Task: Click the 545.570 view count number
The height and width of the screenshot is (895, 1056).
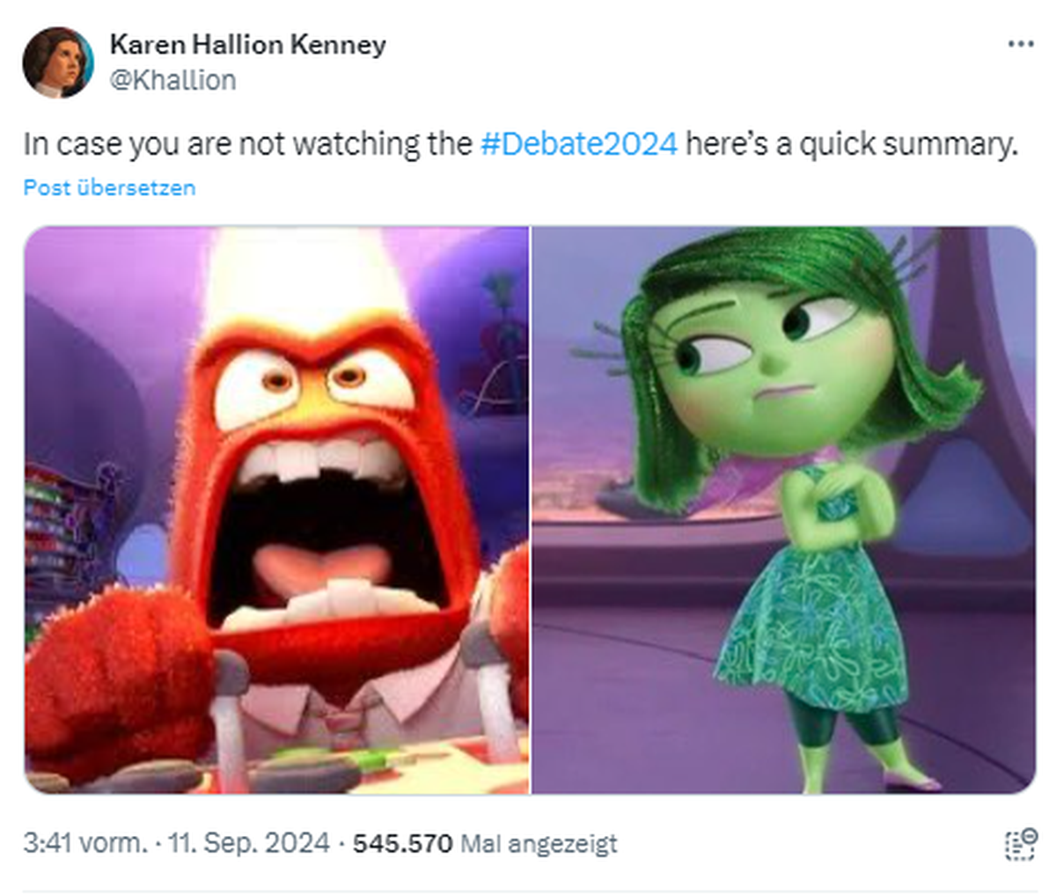Action: [x=402, y=843]
